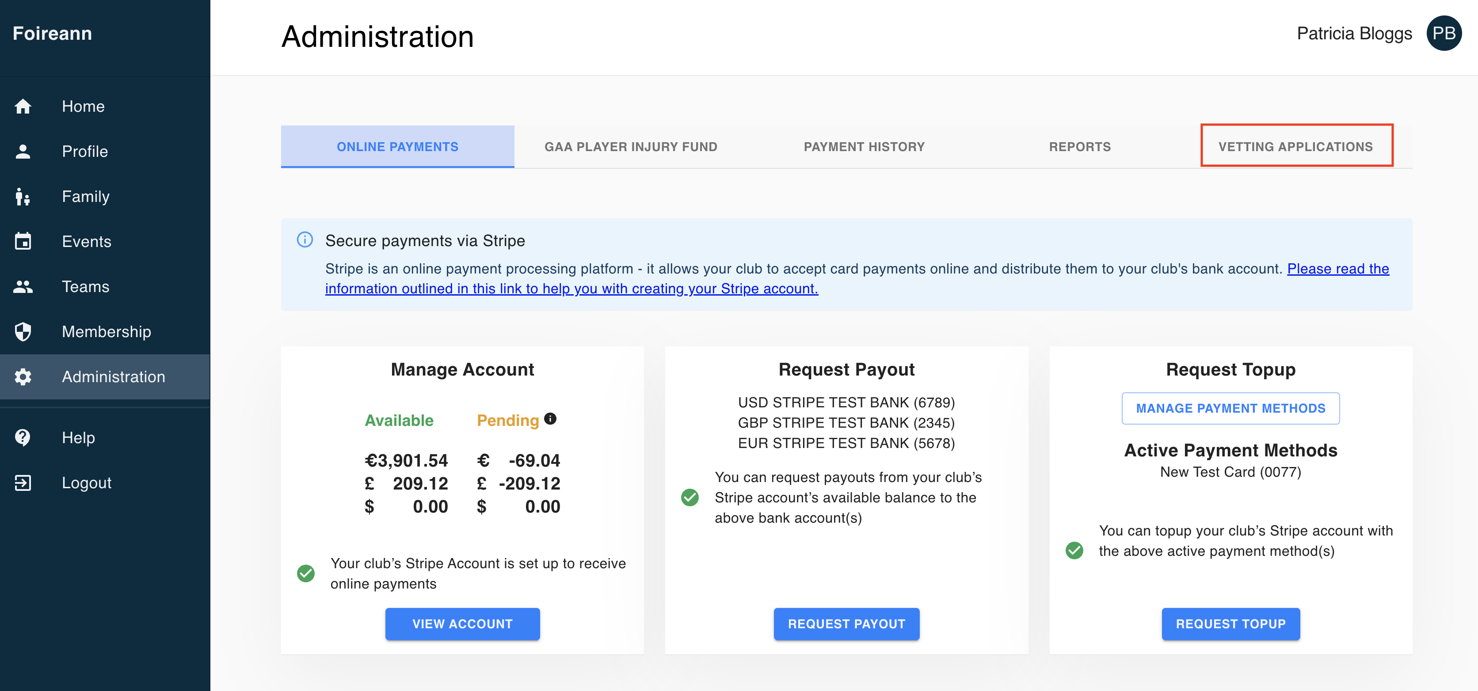Select the Administration gear icon

(23, 377)
